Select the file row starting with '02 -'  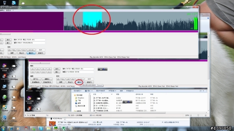coord(102,106)
